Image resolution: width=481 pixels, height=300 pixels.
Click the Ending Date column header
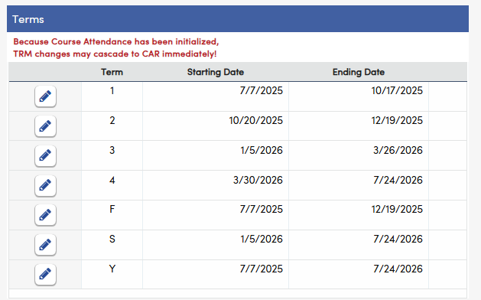click(x=359, y=72)
